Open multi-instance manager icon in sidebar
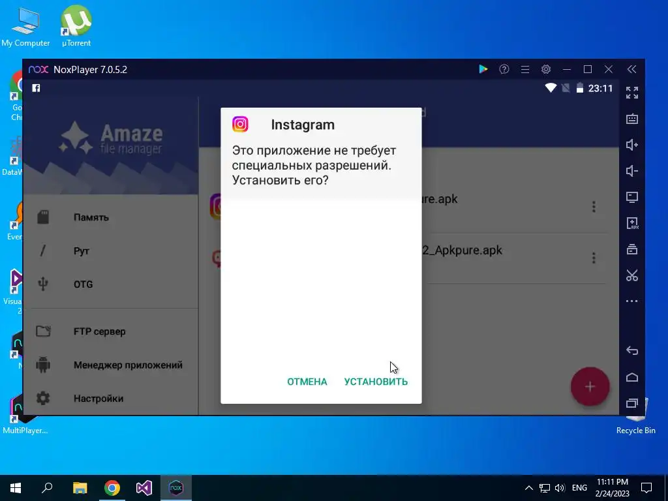This screenshot has width=668, height=501. coord(631,249)
